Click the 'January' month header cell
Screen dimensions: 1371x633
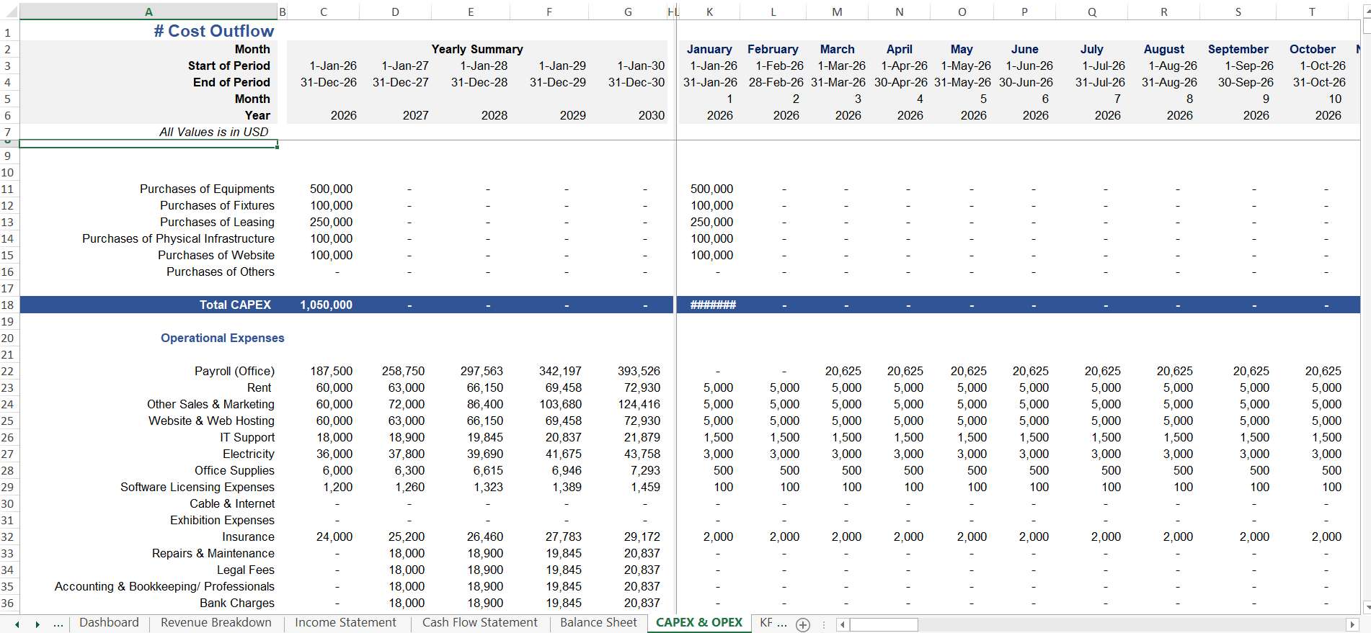pyautogui.click(x=709, y=49)
